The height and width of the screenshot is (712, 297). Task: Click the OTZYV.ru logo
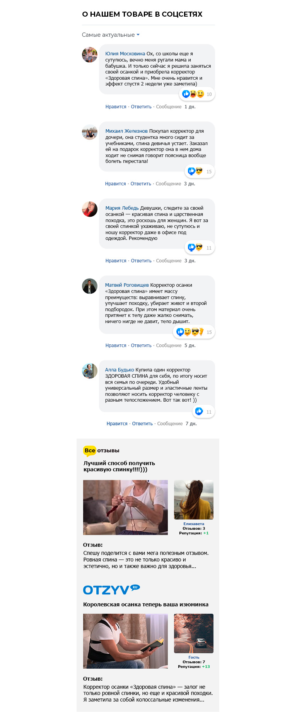[x=111, y=589]
